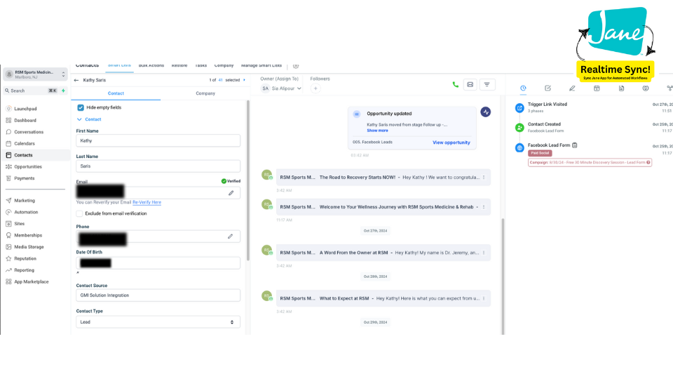Go to Conversations in the sidebar
673x379 pixels.
(28, 132)
